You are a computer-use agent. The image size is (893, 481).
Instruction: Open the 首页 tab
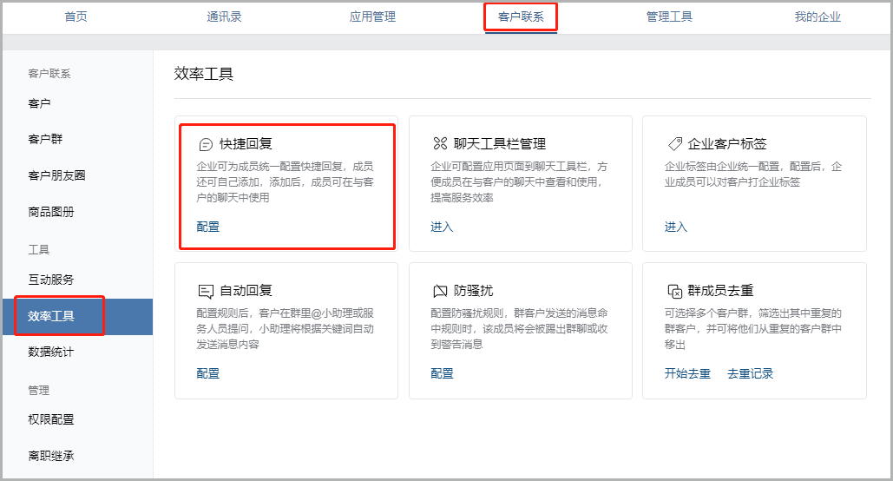point(76,17)
